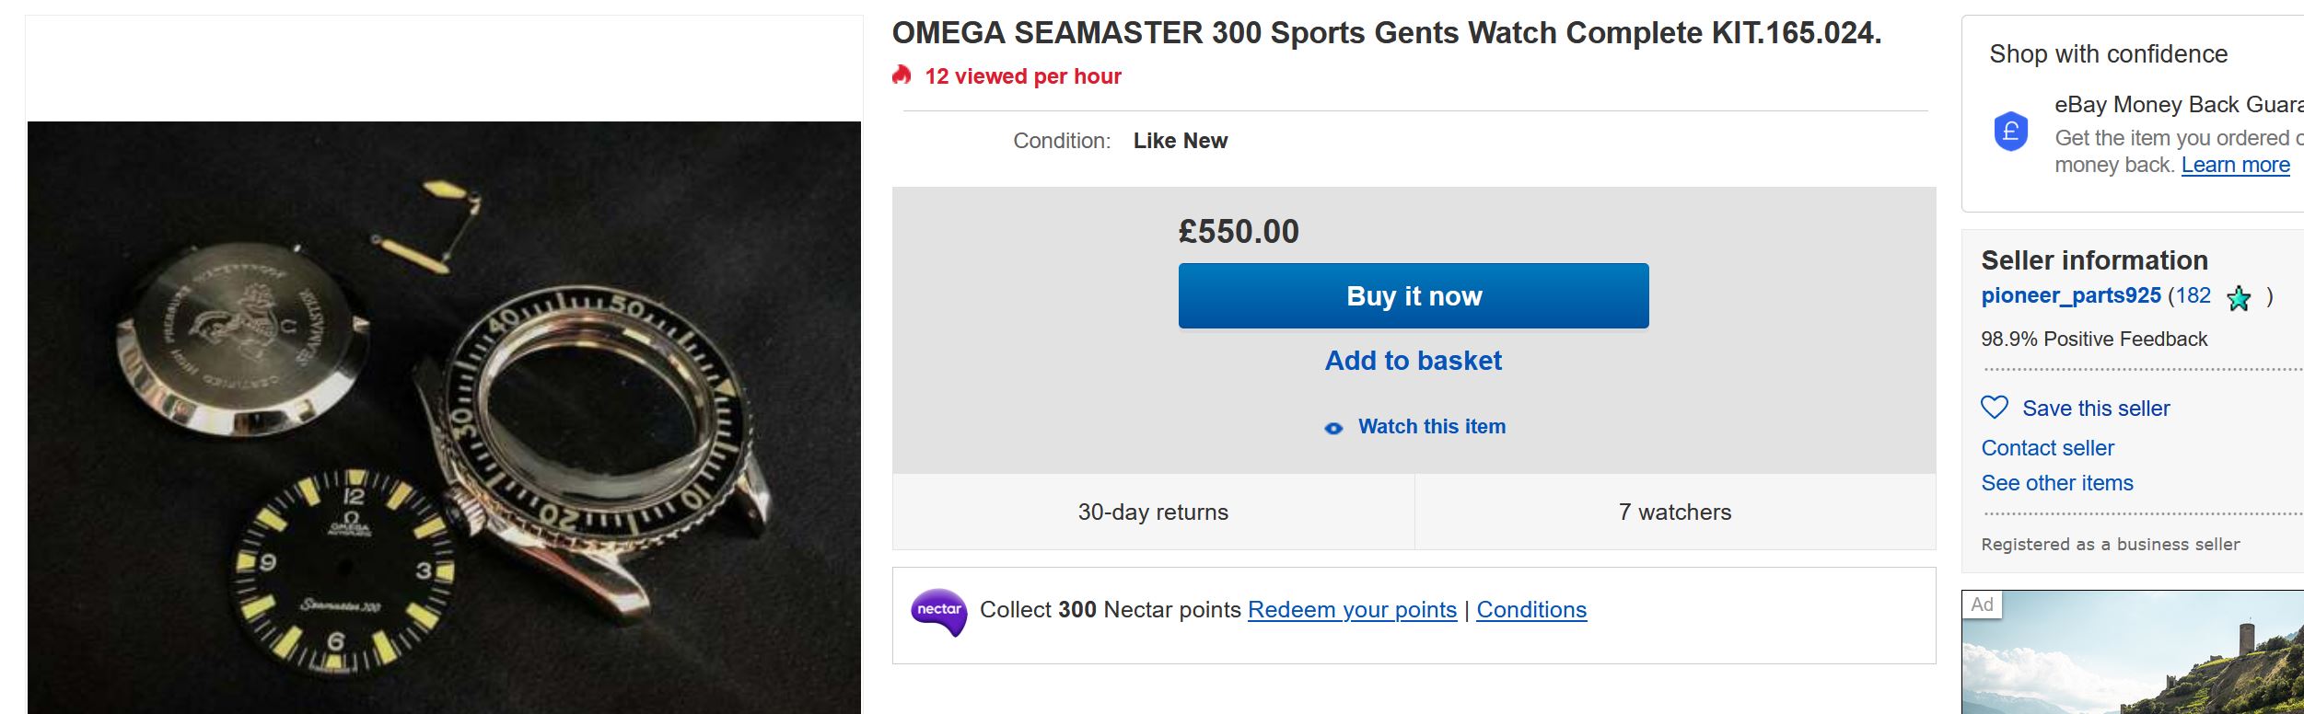The width and height of the screenshot is (2304, 714).
Task: Open the pioneer_parts925 seller profile
Action: click(2070, 296)
